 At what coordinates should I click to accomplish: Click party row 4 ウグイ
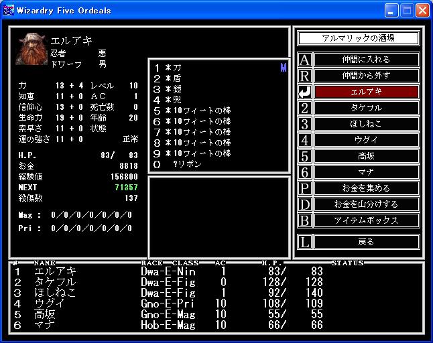pos(216,303)
